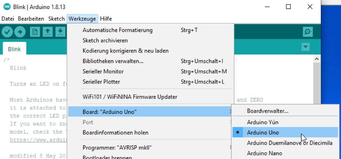Screen dimensions: 341x159
Task: Open Serieller Monitor from the menu
Action: point(150,71)
